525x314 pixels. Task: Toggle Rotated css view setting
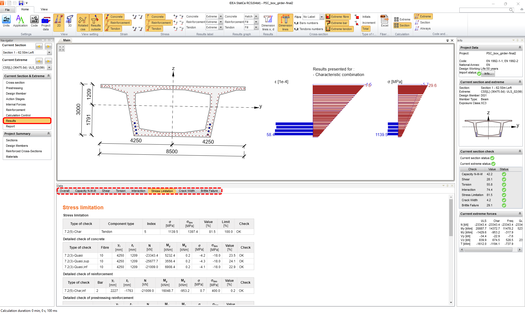(83, 23)
